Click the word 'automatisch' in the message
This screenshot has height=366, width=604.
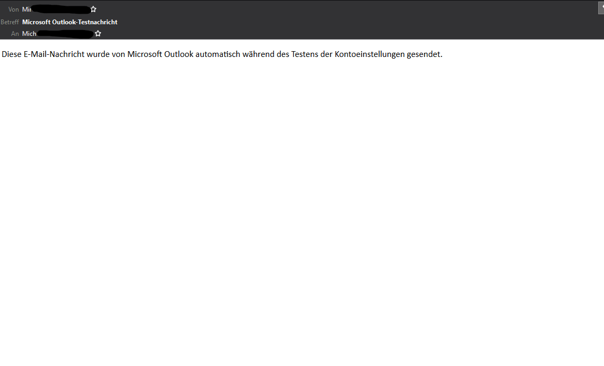(x=217, y=54)
